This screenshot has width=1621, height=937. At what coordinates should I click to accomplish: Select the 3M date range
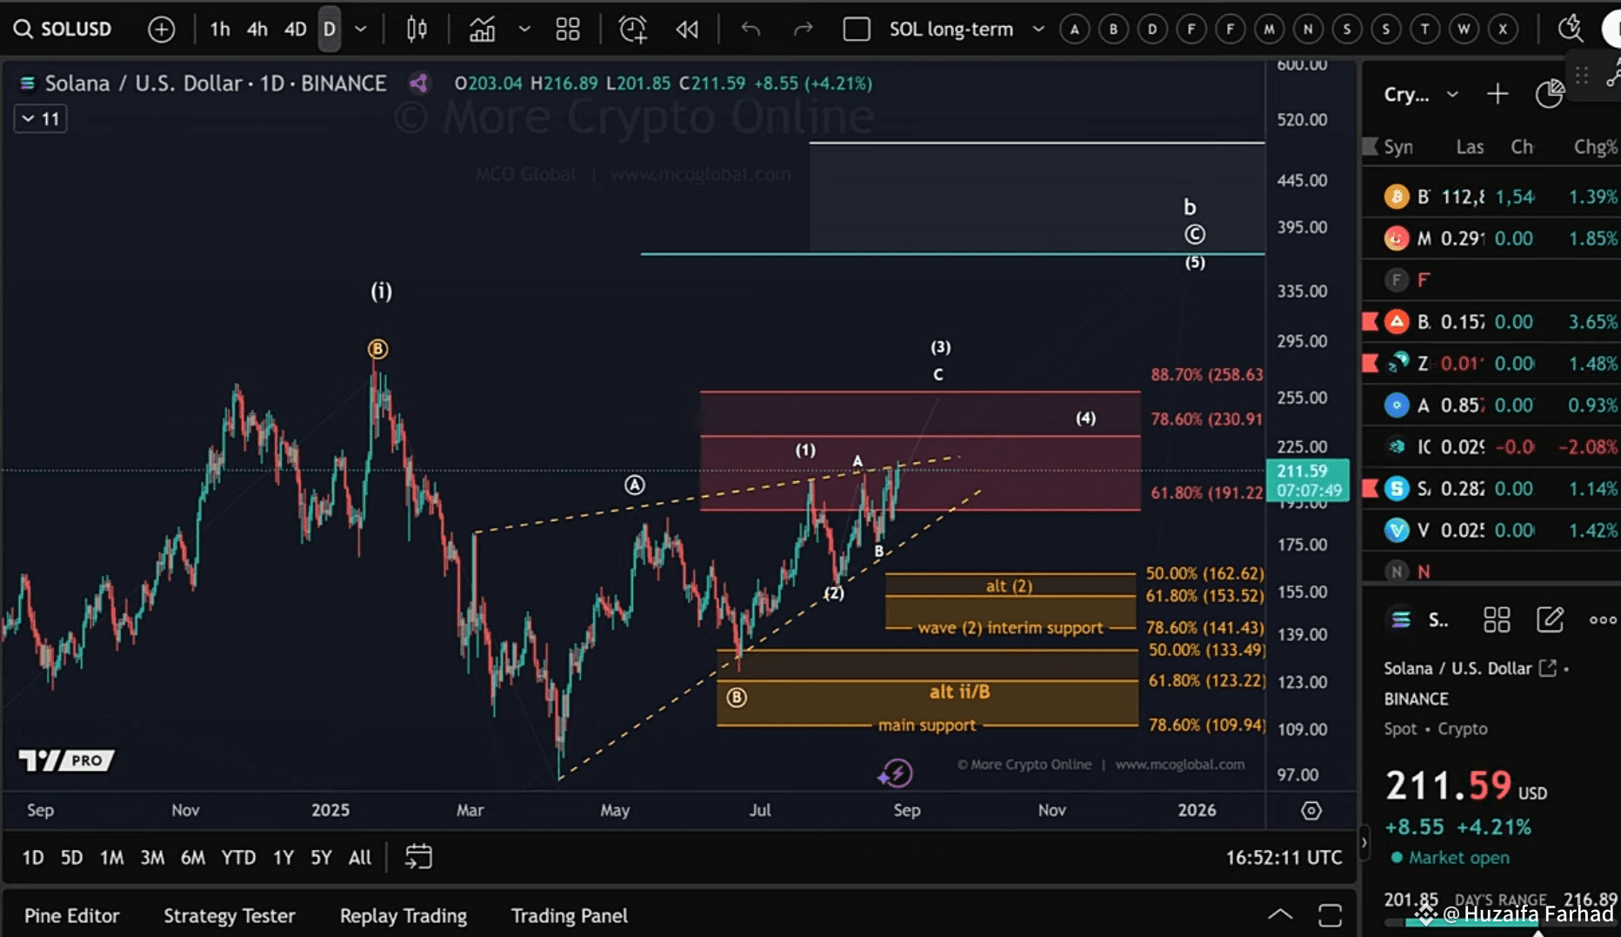point(152,857)
